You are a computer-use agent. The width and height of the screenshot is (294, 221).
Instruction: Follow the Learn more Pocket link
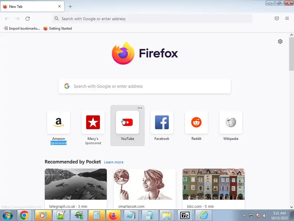(x=114, y=162)
